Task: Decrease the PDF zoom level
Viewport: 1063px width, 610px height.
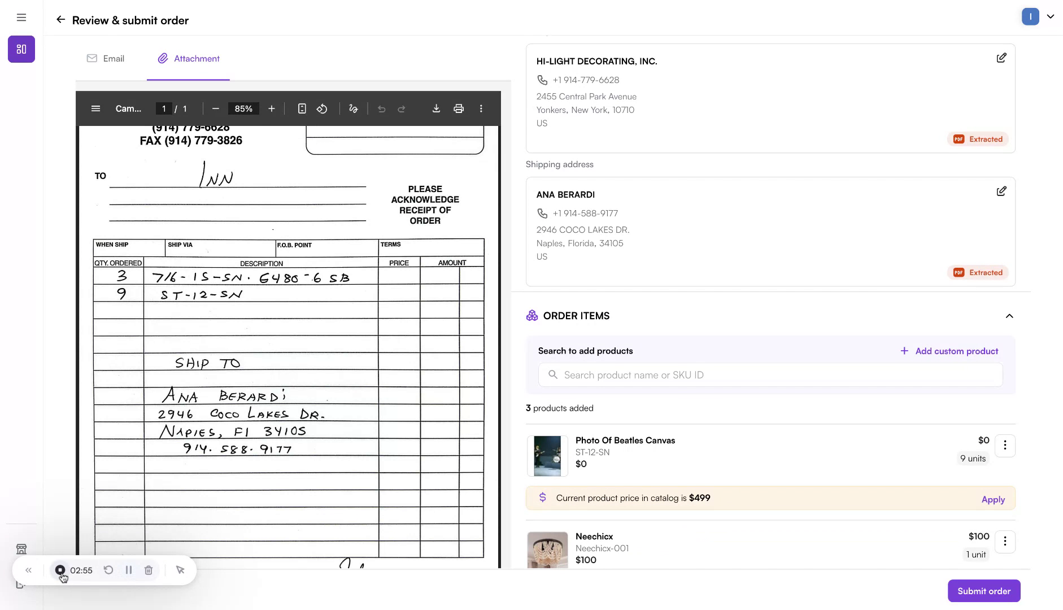Action: coord(215,108)
